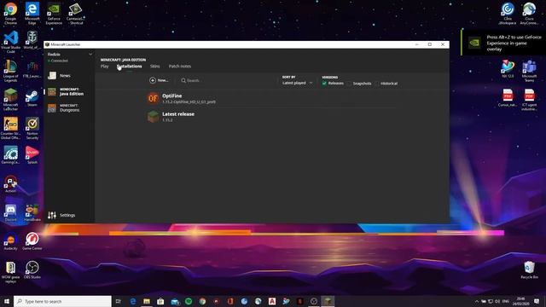Select the OptiFine installation row
The image size is (546, 307).
271,99
